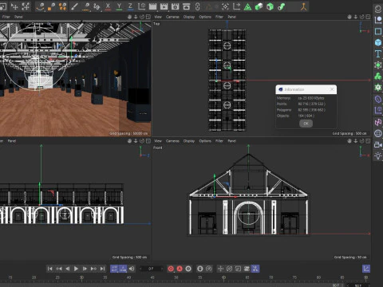This screenshot has width=383, height=287.
Task: Open View menu in Top viewport
Action: 158,17
